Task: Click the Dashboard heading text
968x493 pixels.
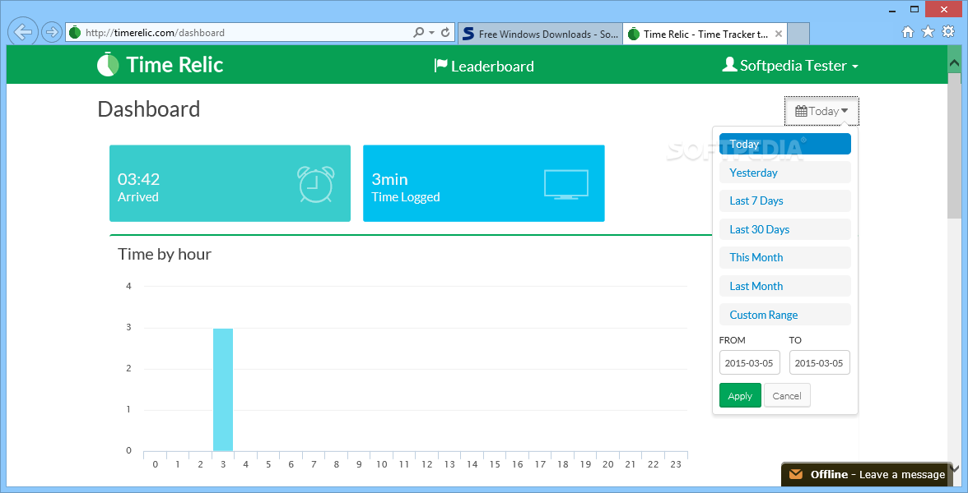Action: tap(149, 109)
